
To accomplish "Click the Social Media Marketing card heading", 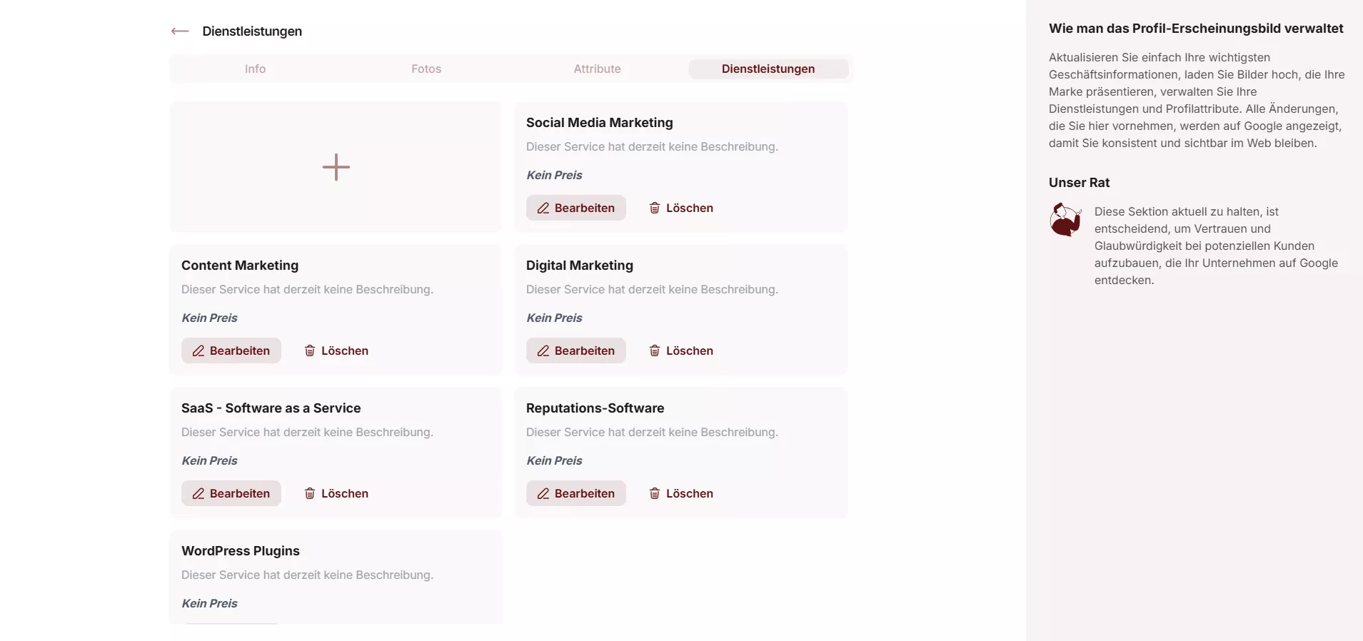I will coord(599,123).
